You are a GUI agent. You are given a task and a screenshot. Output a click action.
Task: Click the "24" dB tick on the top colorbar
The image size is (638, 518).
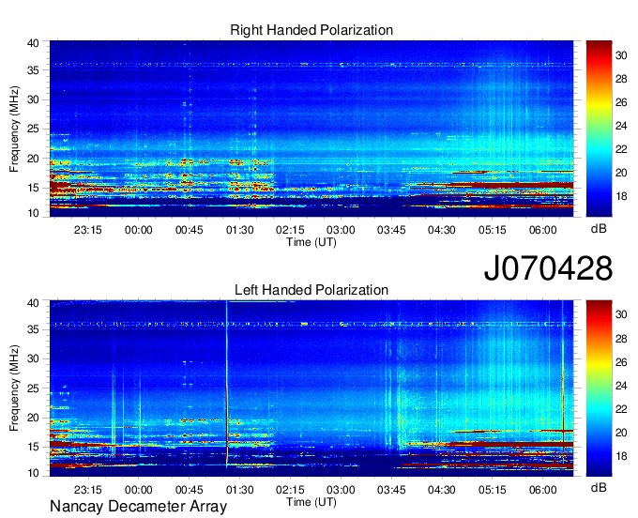tap(621, 126)
